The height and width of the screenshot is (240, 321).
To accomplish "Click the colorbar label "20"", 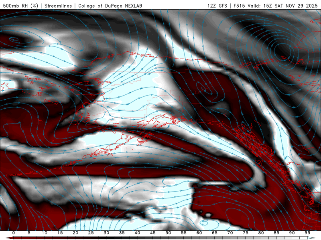I will click(x=75, y=233).
